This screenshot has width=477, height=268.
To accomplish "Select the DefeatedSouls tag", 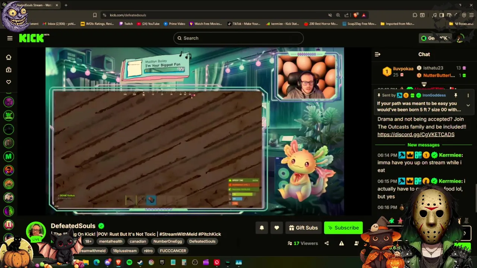I will click(x=202, y=241).
